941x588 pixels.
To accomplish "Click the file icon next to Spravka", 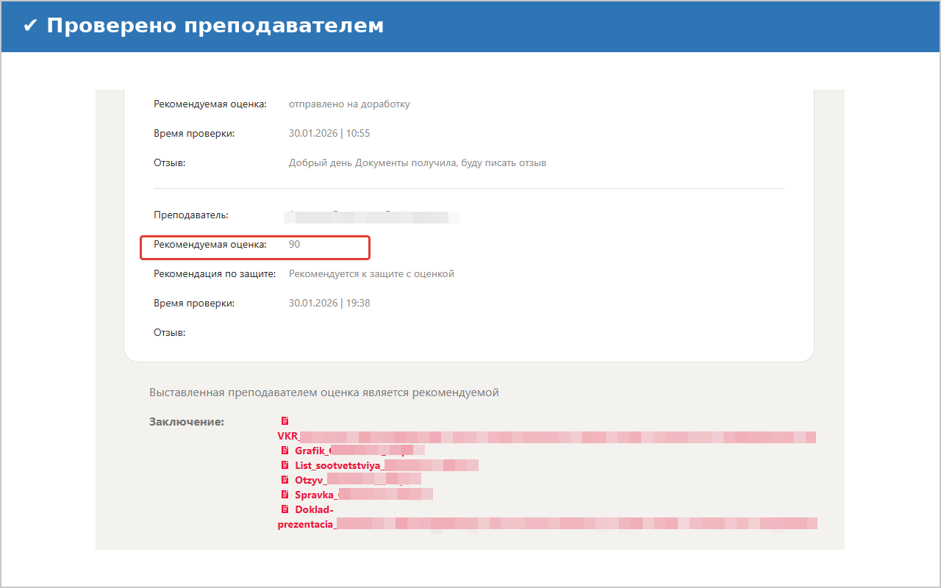I will pyautogui.click(x=285, y=495).
